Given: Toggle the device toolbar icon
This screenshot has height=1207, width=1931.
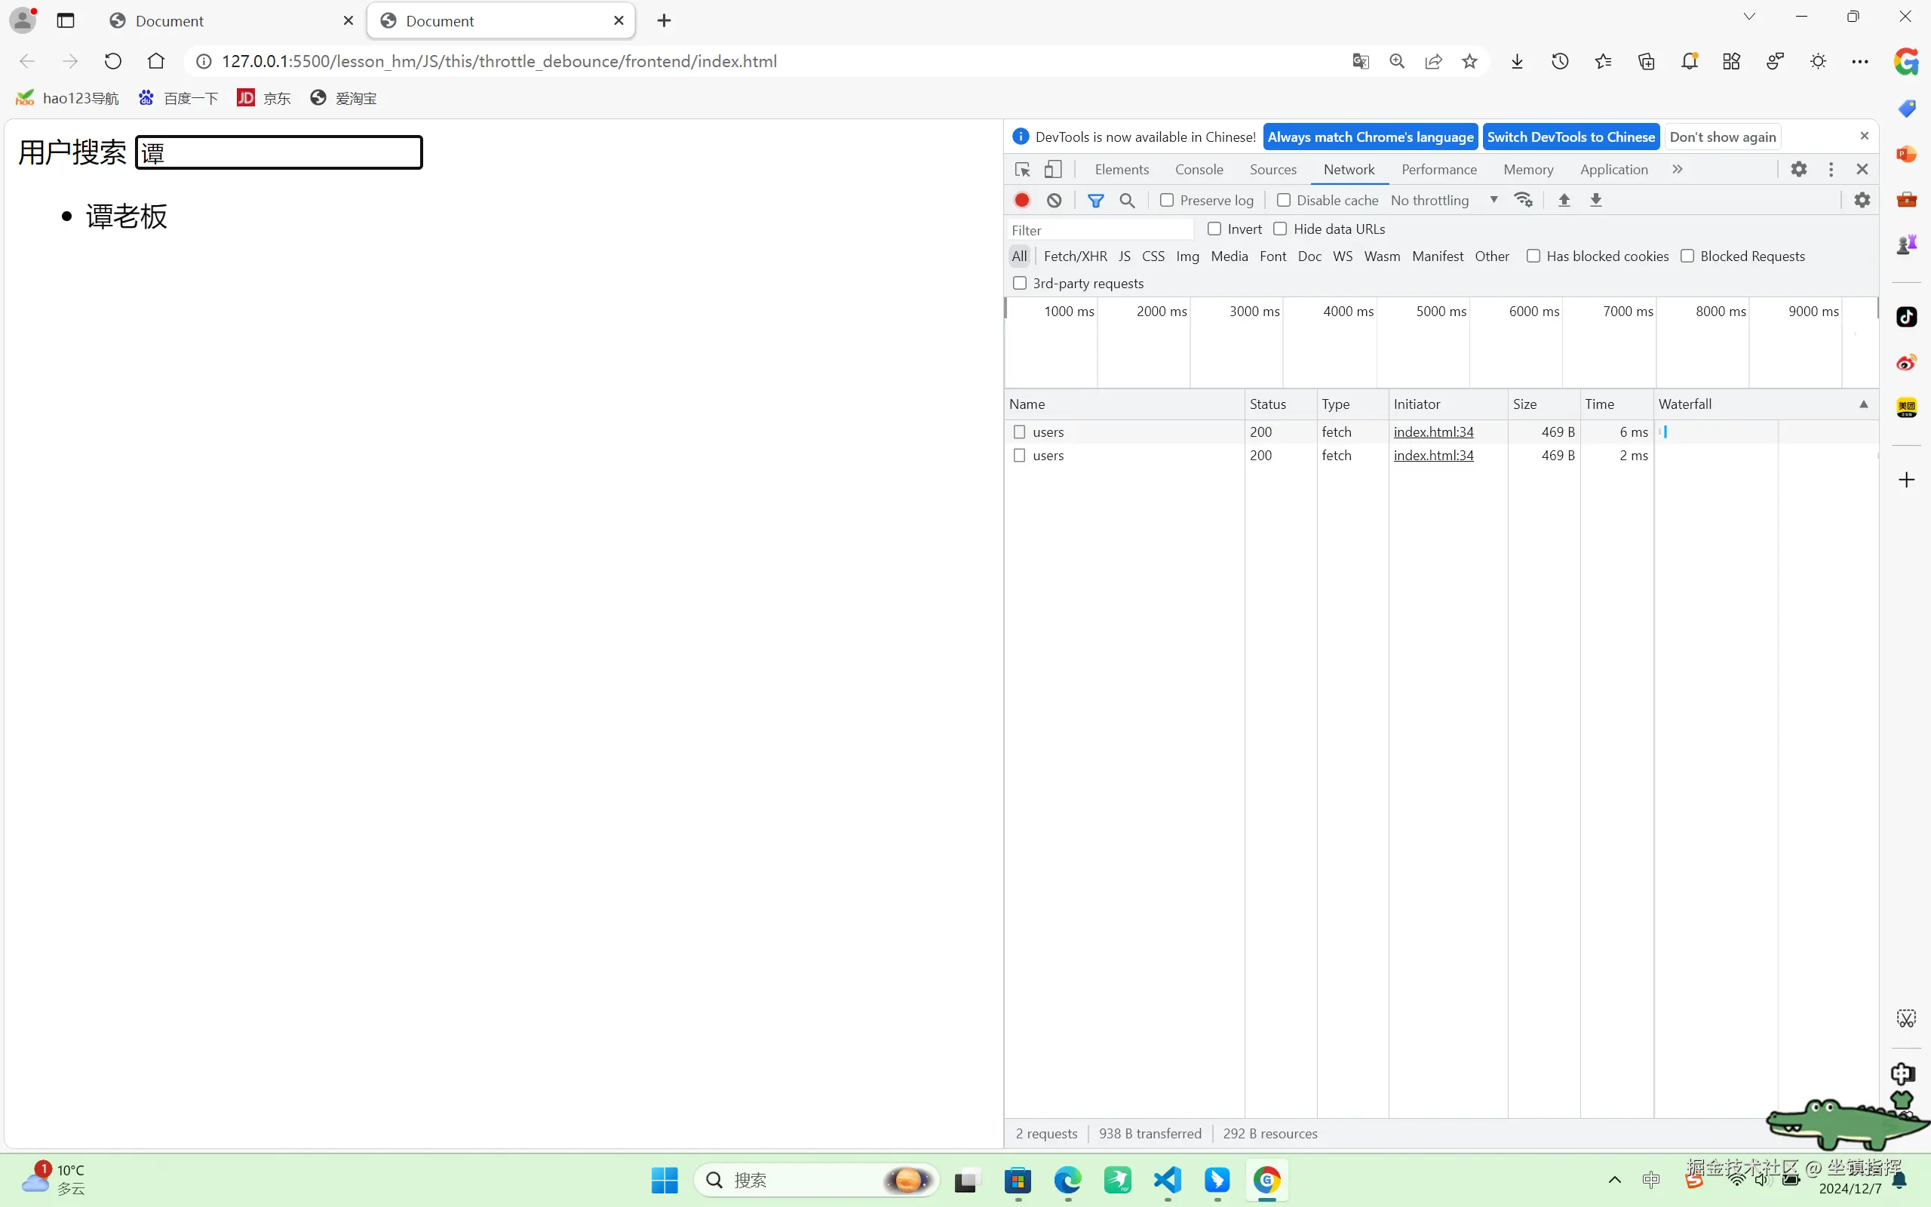Looking at the screenshot, I should click(1053, 169).
